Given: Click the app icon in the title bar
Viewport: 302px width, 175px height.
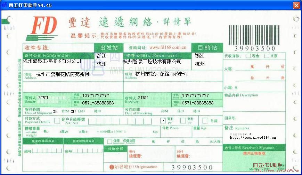Looking at the screenshot, I should tap(4, 5).
